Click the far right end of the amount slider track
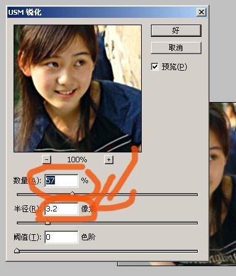The height and width of the screenshot is (276, 236). [196, 195]
